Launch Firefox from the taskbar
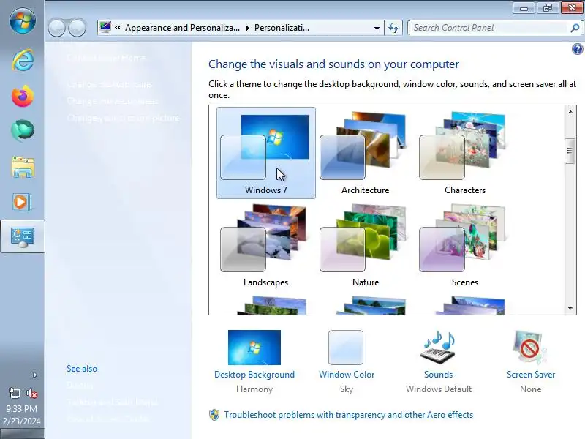Viewport: 585px width, 439px height. pos(23,96)
